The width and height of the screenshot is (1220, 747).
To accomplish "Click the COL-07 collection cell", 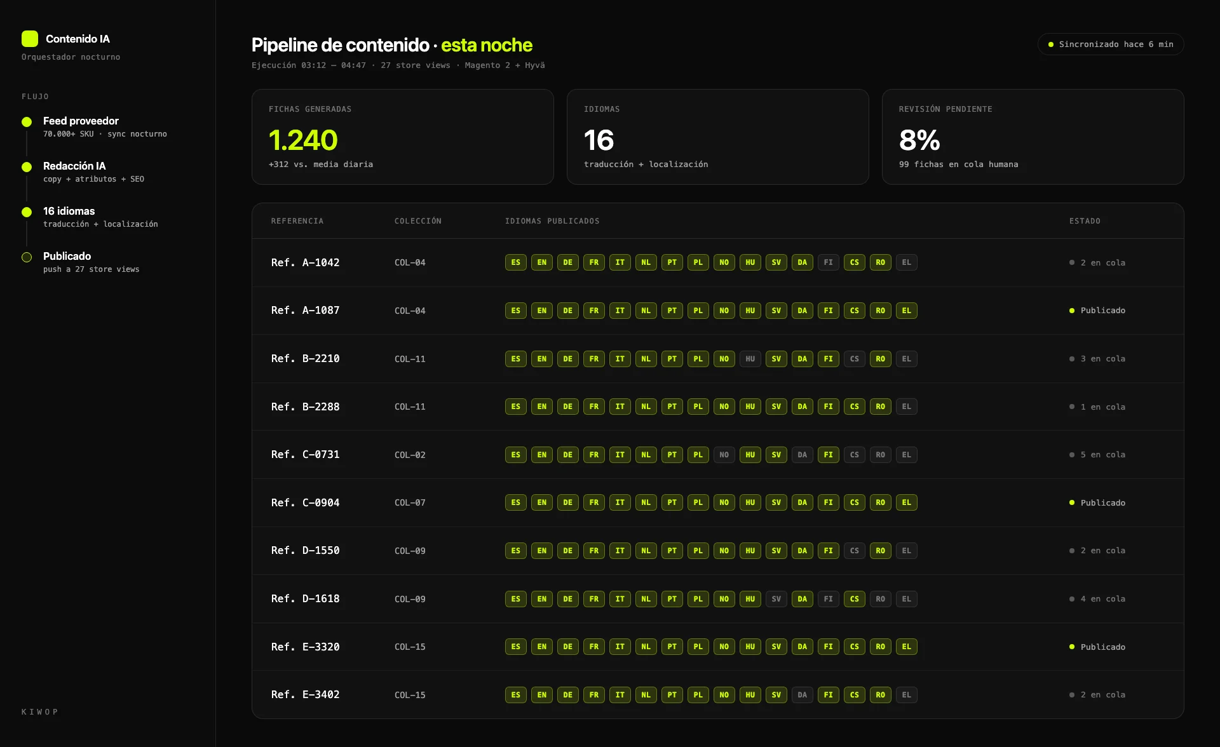I will click(x=410, y=502).
